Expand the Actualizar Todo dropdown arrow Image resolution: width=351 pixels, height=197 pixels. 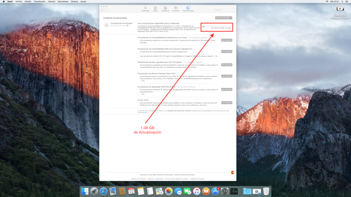click(x=231, y=18)
